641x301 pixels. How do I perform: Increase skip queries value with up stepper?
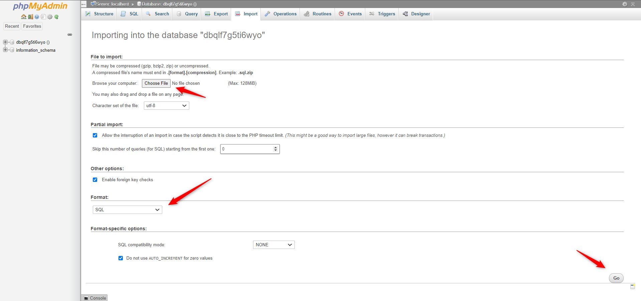click(275, 147)
